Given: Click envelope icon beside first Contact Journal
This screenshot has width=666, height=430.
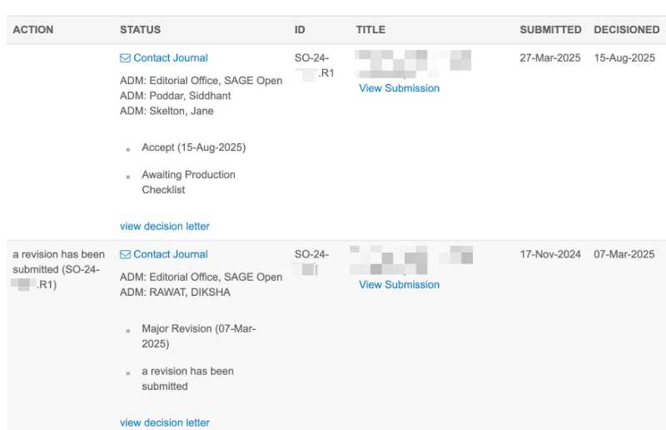Looking at the screenshot, I should (125, 58).
